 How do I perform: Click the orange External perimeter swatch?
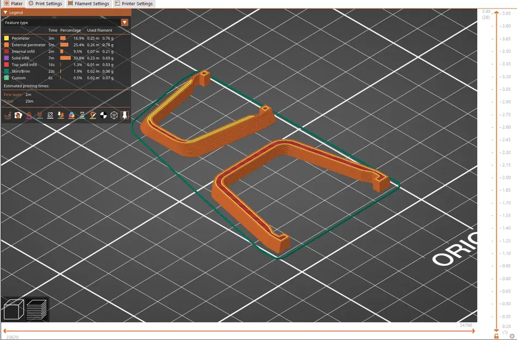(6, 45)
